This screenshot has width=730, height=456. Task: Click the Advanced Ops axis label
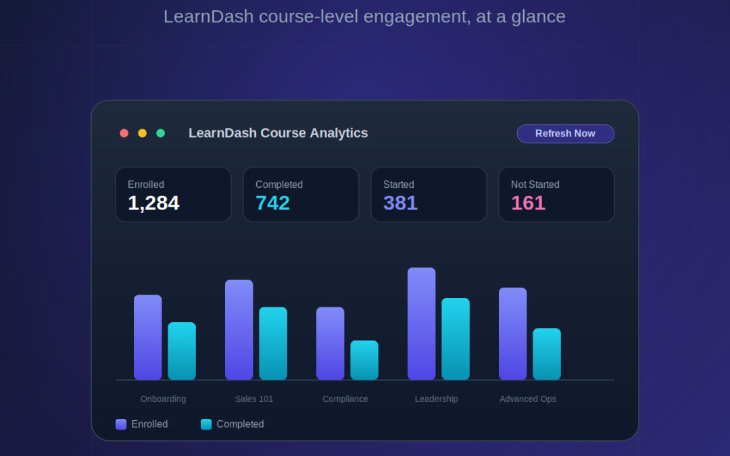tap(528, 399)
